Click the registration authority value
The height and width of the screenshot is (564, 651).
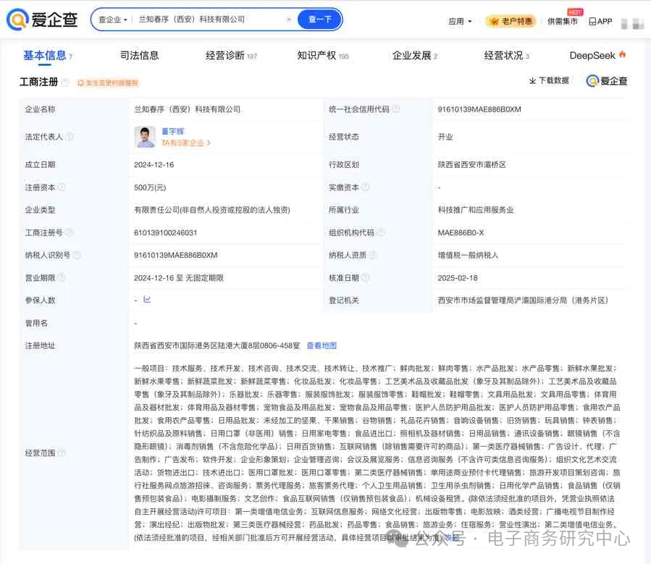(523, 300)
